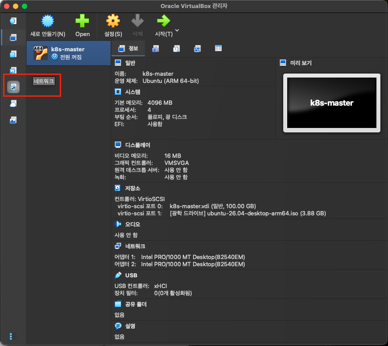Click the k8s-master preview thumbnail
Viewport: 388px width, 346px height.
331,103
